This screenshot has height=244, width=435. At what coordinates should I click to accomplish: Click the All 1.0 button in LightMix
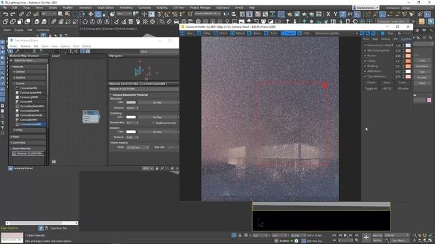[x=387, y=89]
